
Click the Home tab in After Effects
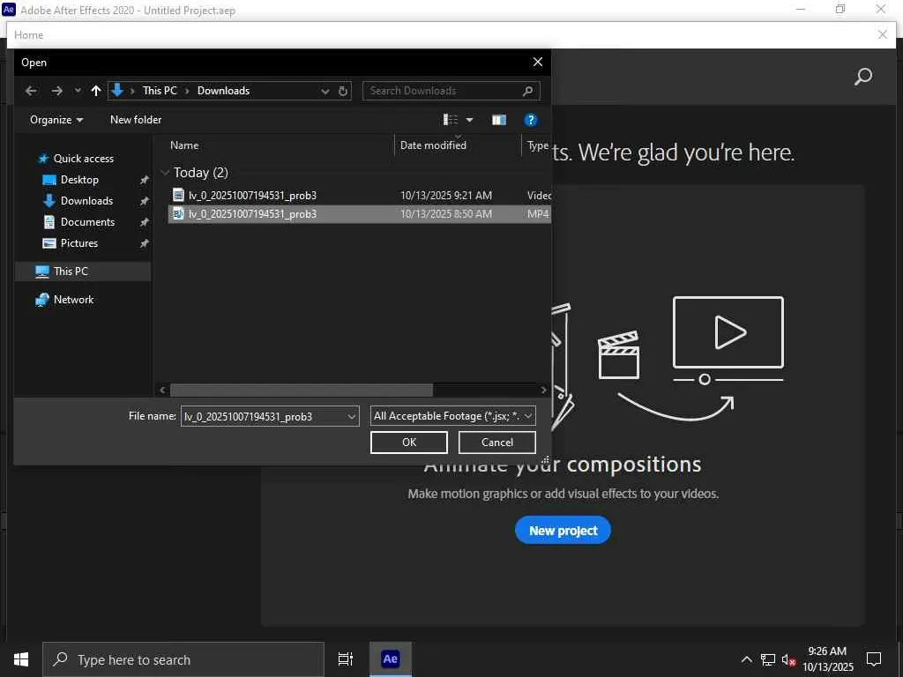(x=29, y=35)
